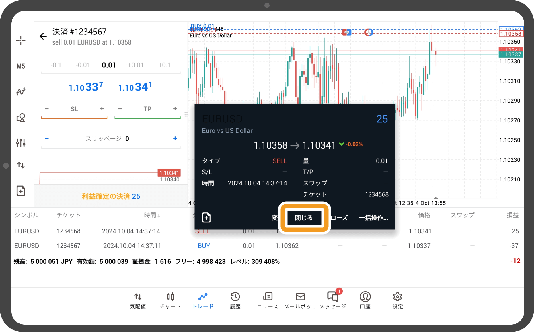Image resolution: width=534 pixels, height=332 pixels.
Task: Sort by the 損益 column header
Action: pyautogui.click(x=512, y=215)
